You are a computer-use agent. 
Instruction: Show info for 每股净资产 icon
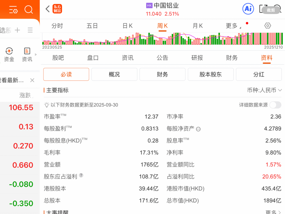click(198, 129)
